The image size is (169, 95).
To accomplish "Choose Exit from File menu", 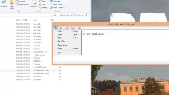I will click(67, 53).
